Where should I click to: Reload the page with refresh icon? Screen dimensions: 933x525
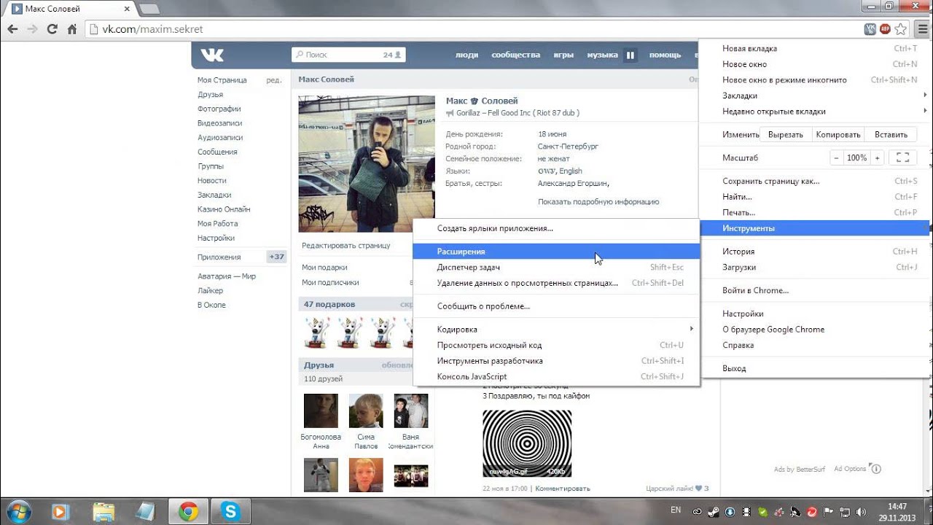[52, 29]
